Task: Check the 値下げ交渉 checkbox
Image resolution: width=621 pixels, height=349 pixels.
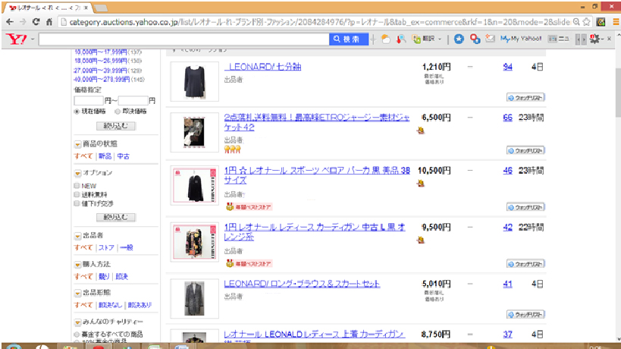Action: click(x=77, y=203)
